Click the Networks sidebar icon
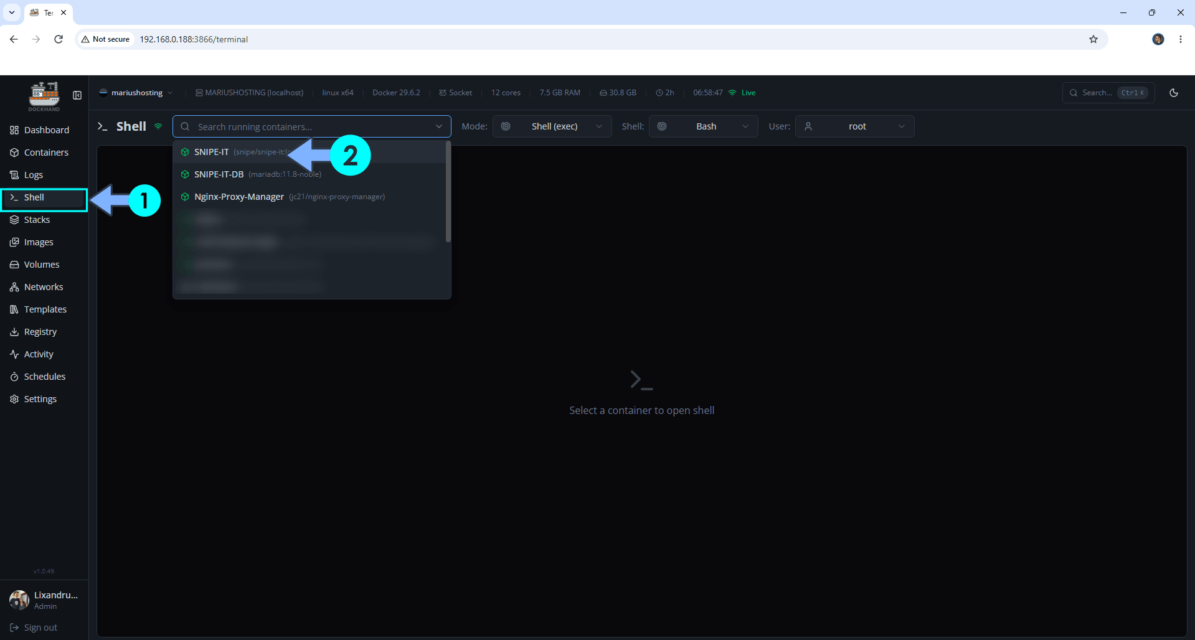Image resolution: width=1195 pixels, height=640 pixels. [x=14, y=287]
